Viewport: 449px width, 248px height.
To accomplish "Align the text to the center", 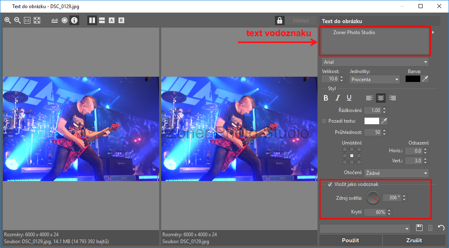I will pos(380,98).
